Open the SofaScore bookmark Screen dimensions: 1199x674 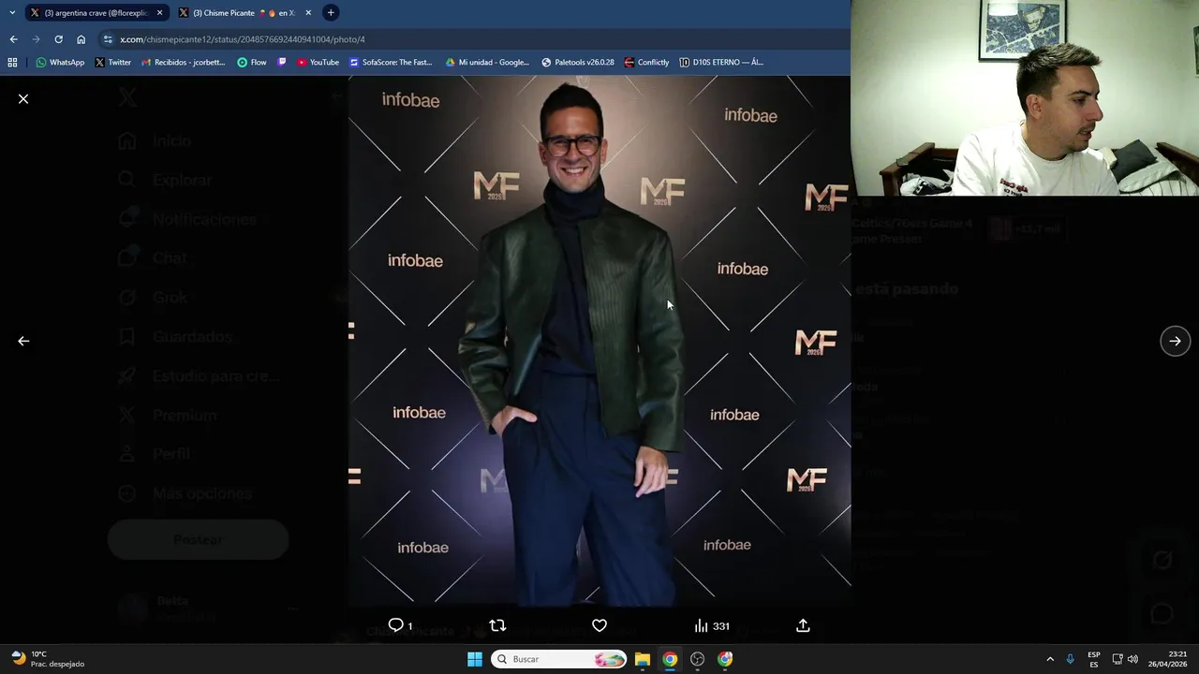(x=391, y=63)
